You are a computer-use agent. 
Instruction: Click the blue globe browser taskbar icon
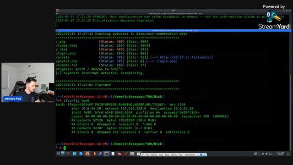[81, 154]
